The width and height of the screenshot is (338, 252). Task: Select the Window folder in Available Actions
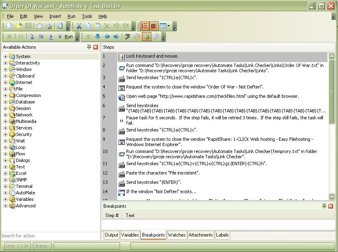click(24, 69)
